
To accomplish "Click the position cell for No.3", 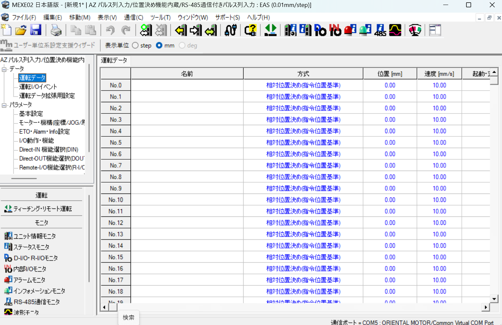I will point(390,120).
